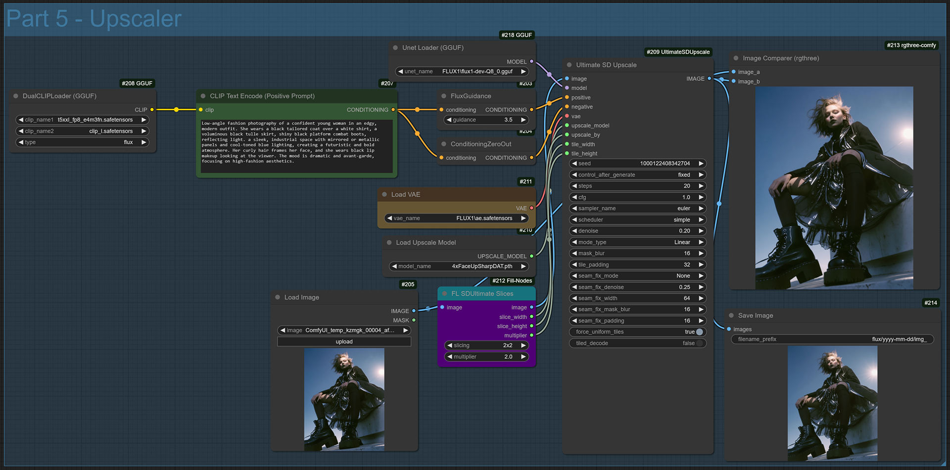Enable the tiled_decode toggle
The height and width of the screenshot is (470, 950).
coord(699,343)
